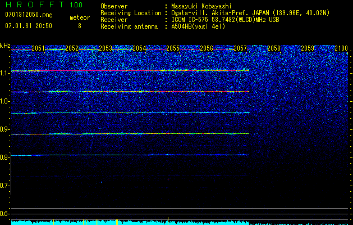Click the red echo dot near 2055
Image resolution: width=353 pixels, height=225 pixels.
(168, 179)
